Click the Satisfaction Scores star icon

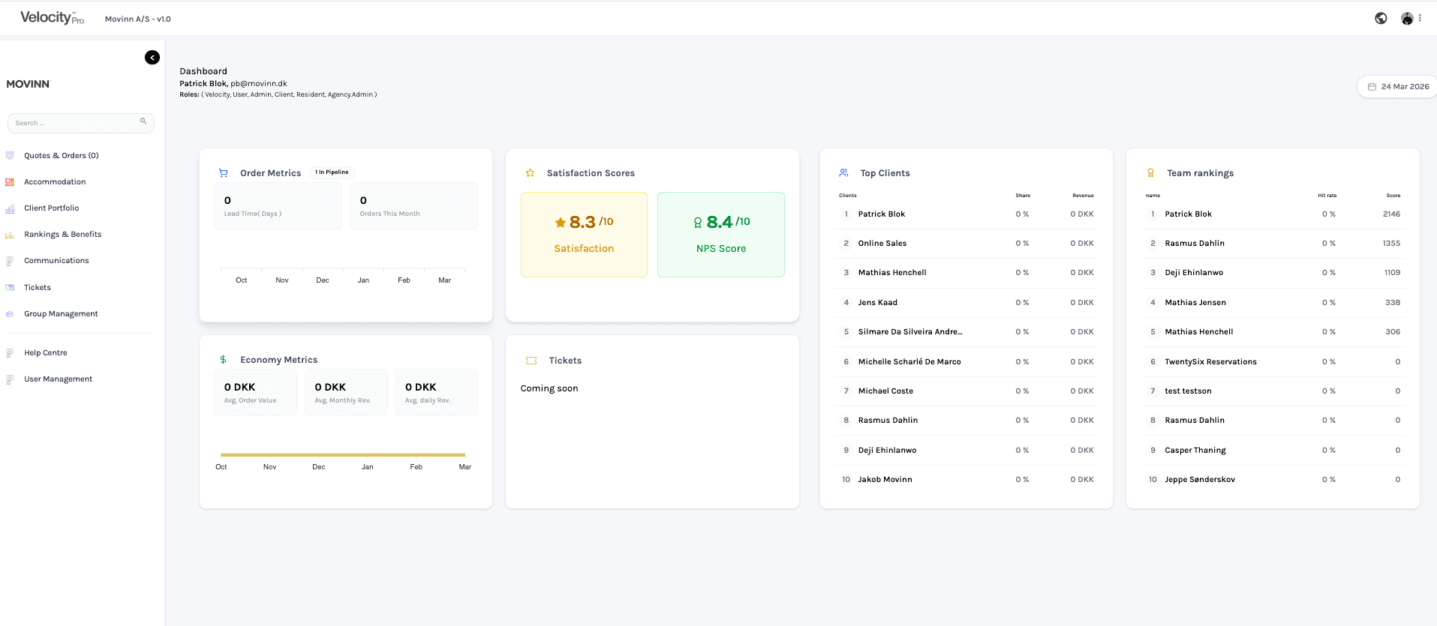530,172
